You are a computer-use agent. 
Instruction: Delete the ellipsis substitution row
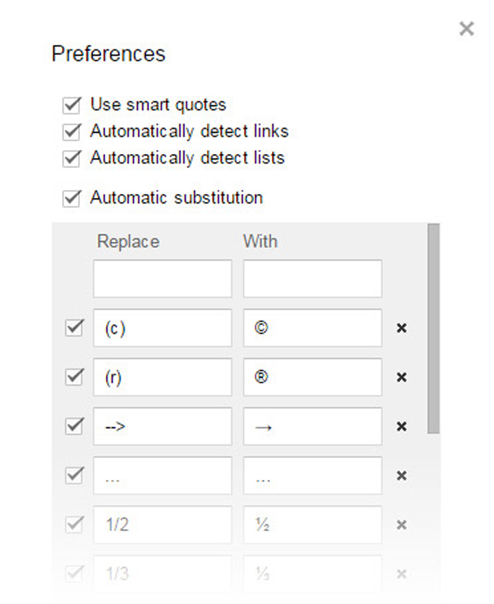(401, 476)
